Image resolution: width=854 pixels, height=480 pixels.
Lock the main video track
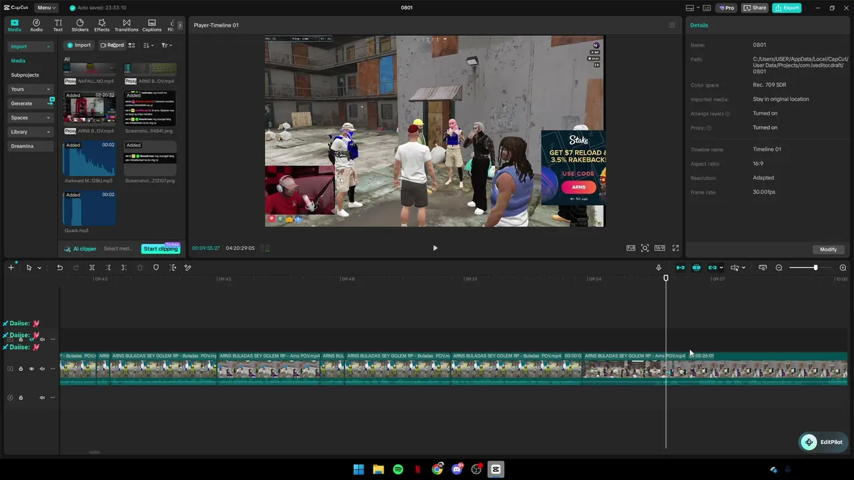21,369
